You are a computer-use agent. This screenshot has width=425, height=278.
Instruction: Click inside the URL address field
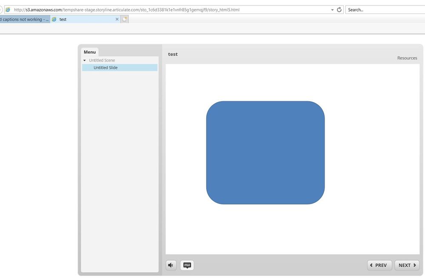click(170, 10)
